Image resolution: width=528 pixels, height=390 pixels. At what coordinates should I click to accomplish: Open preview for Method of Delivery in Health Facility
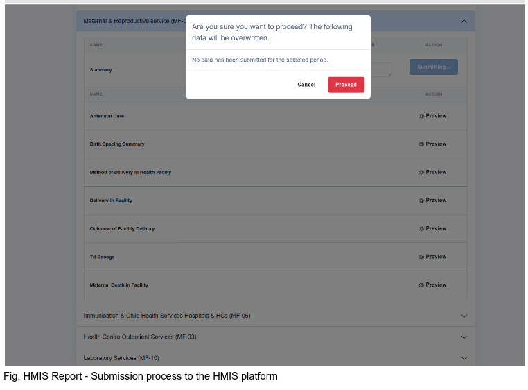tap(432, 172)
